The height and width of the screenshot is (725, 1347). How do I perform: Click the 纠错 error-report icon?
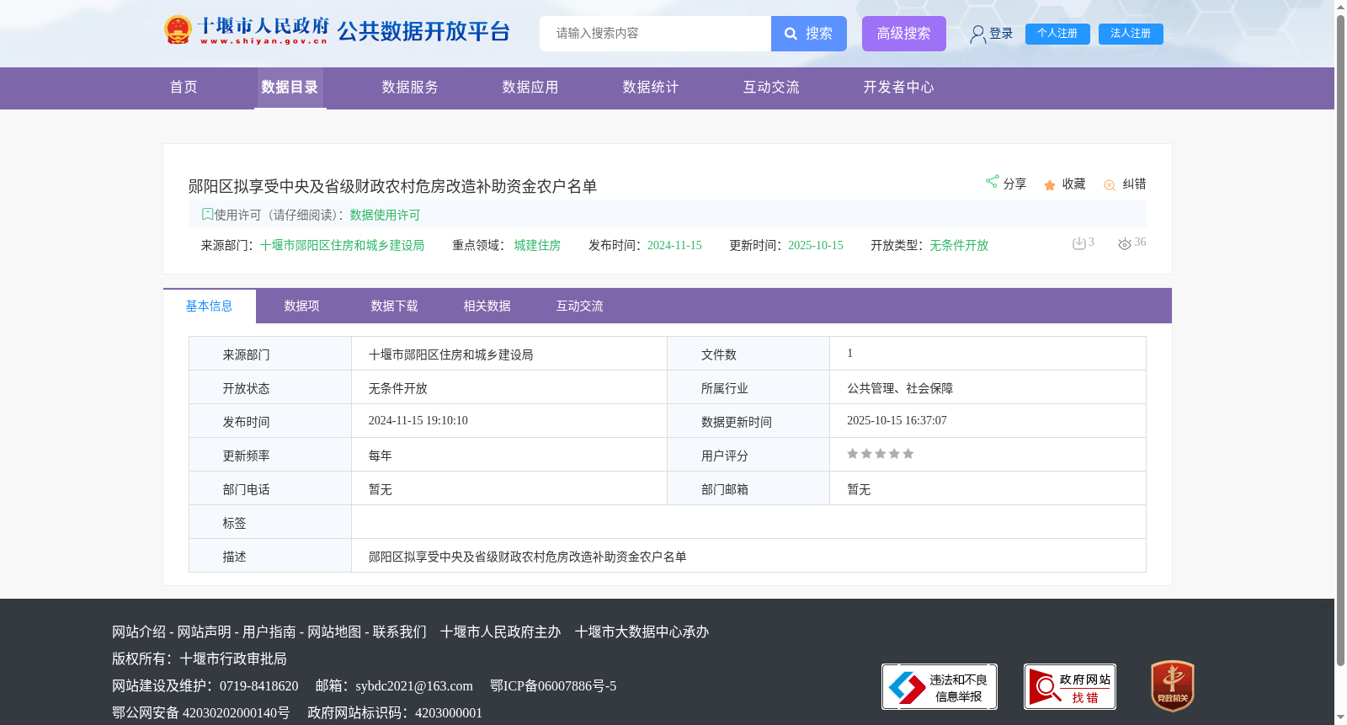[1110, 185]
